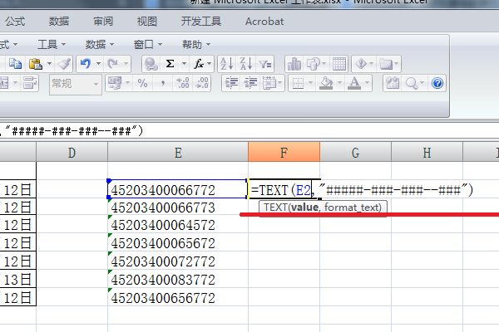Click the right indent icon
Image resolution: width=499 pixels, height=332 pixels.
tap(251, 83)
